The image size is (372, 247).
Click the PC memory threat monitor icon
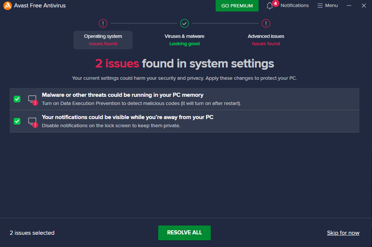tap(33, 100)
